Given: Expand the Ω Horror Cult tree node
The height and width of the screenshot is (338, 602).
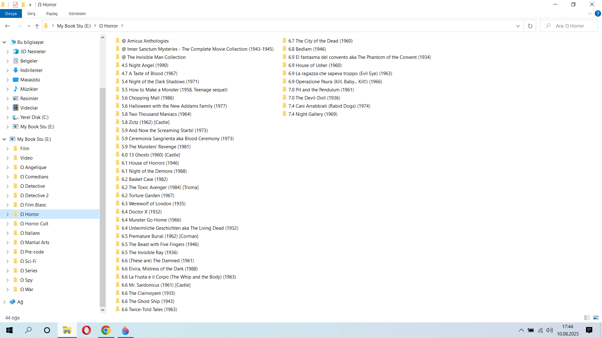Looking at the screenshot, I should click(x=8, y=224).
